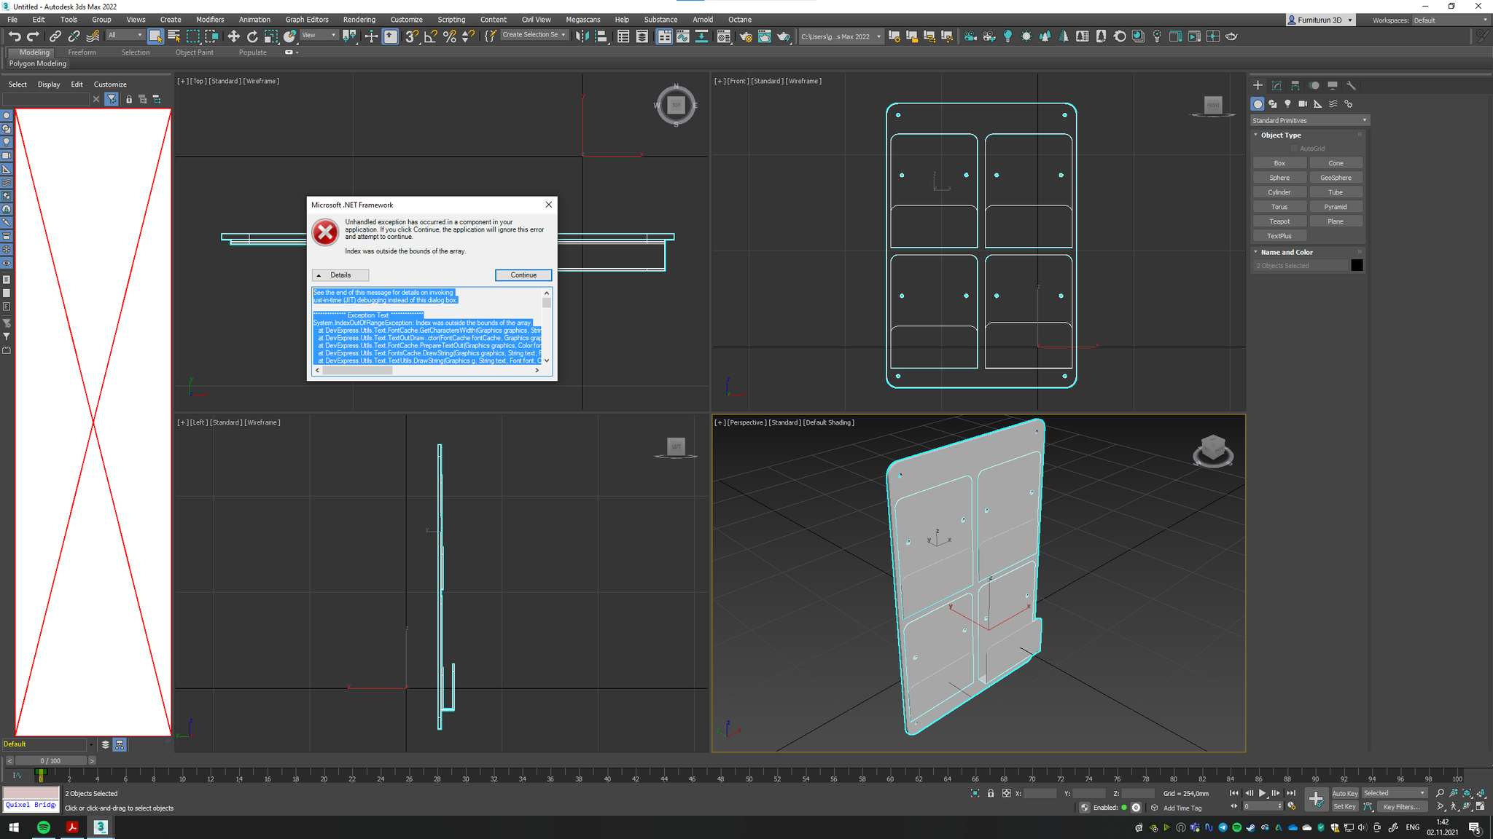Choose the Select and Move tool
1493x839 pixels.
(233, 36)
